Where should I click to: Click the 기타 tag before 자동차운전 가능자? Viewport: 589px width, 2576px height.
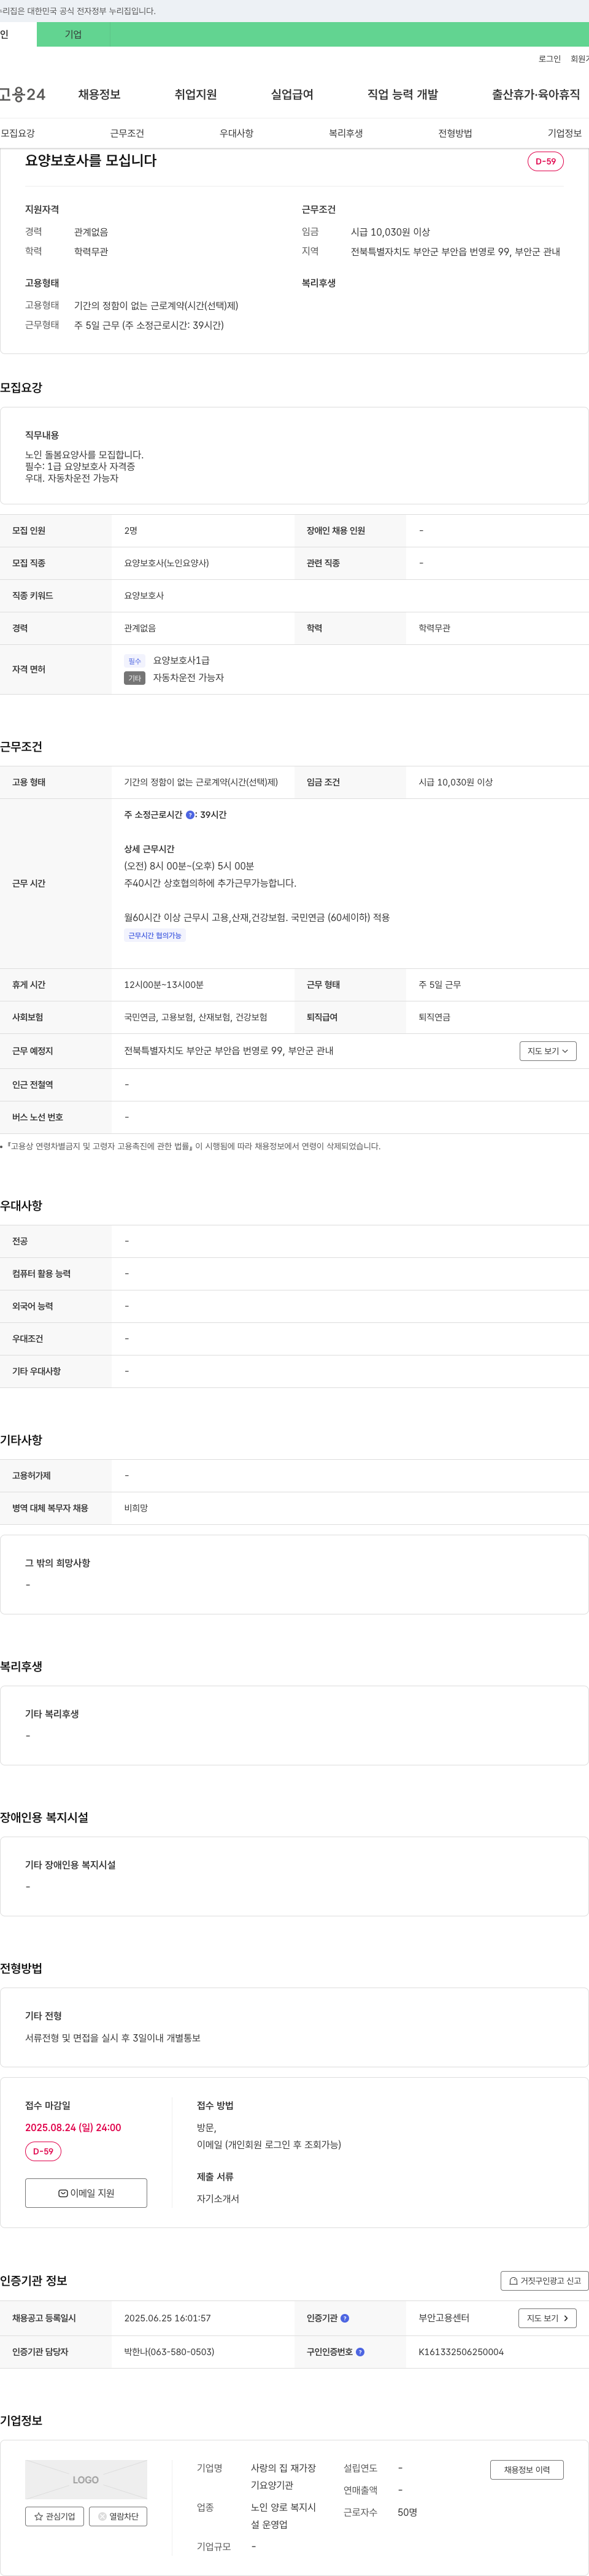point(135,678)
